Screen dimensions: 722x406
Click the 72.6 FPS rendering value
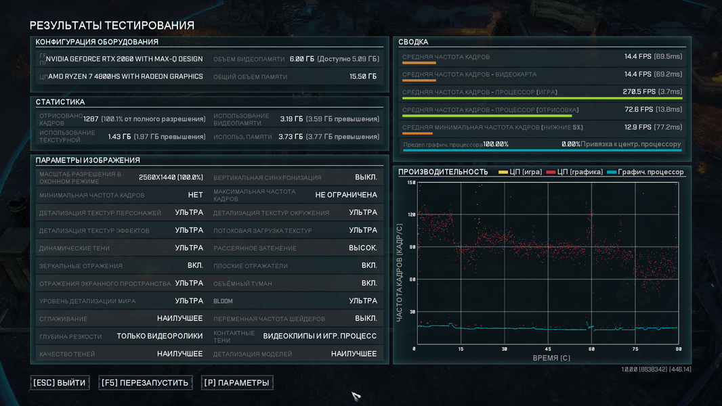click(639, 110)
